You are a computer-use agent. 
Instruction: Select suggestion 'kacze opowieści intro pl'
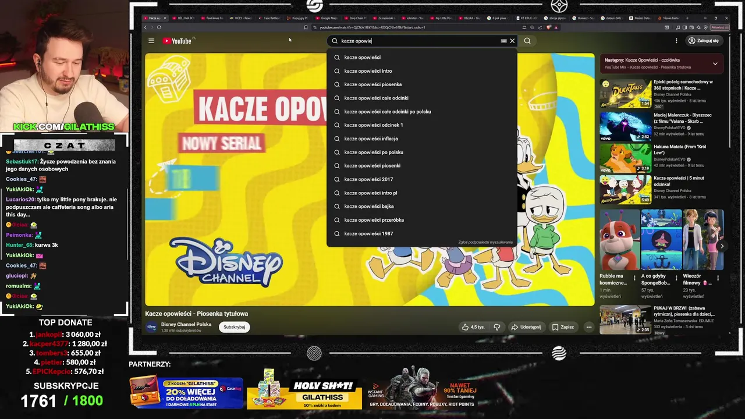click(422, 193)
